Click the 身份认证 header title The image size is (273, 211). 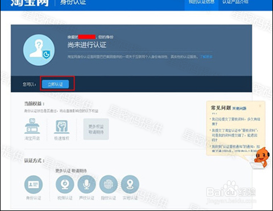[73, 2]
